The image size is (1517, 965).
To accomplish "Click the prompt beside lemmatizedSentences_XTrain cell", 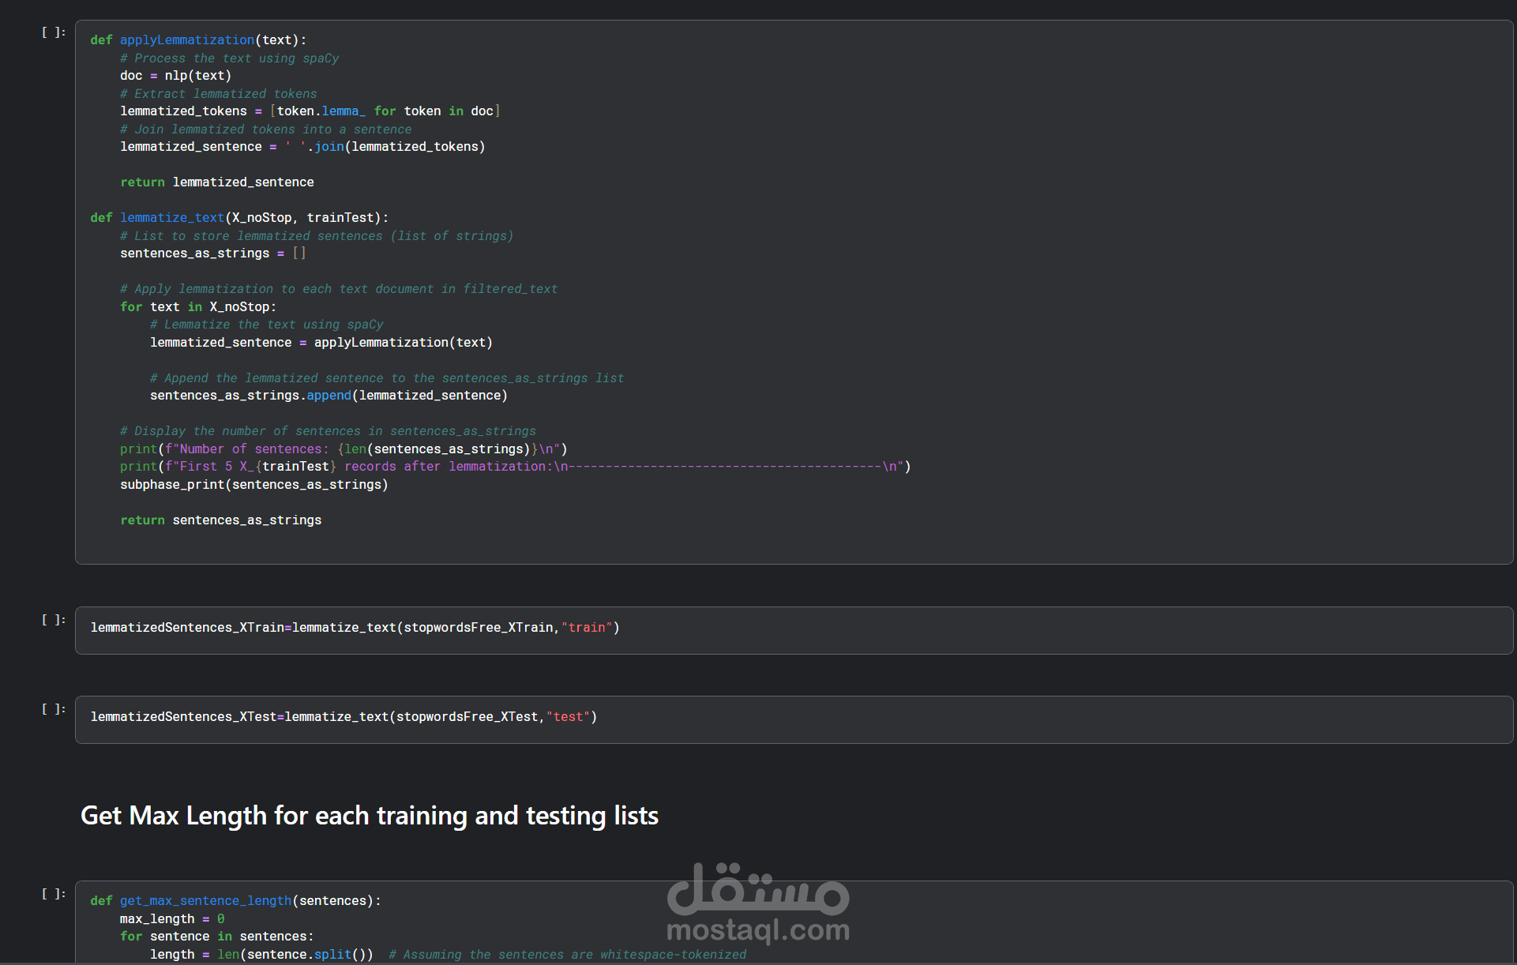I will coord(54,620).
